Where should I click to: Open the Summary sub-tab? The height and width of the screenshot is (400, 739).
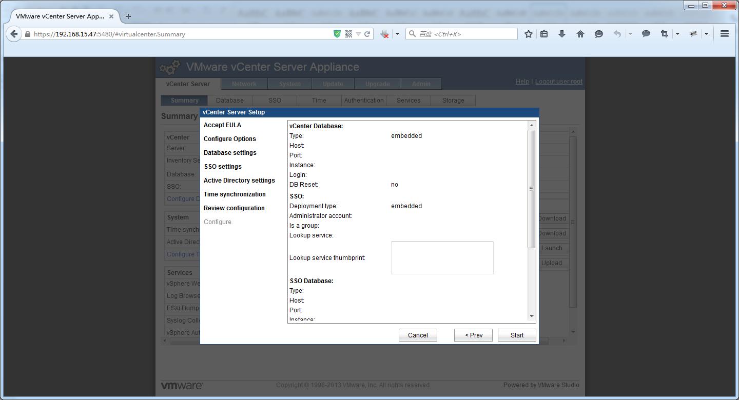(x=184, y=101)
